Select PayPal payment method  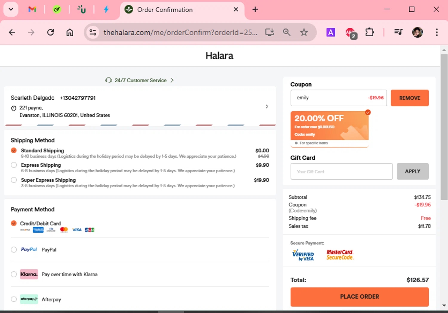click(x=14, y=249)
